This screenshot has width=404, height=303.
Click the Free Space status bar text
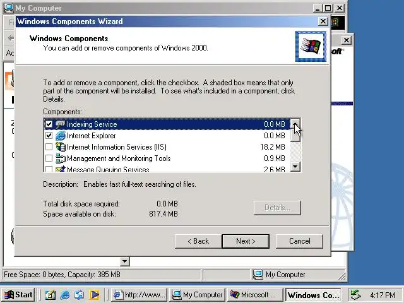[x=62, y=275]
